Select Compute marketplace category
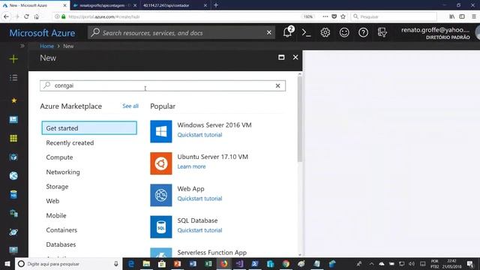Viewport: 480px width, 270px height. tap(59, 157)
